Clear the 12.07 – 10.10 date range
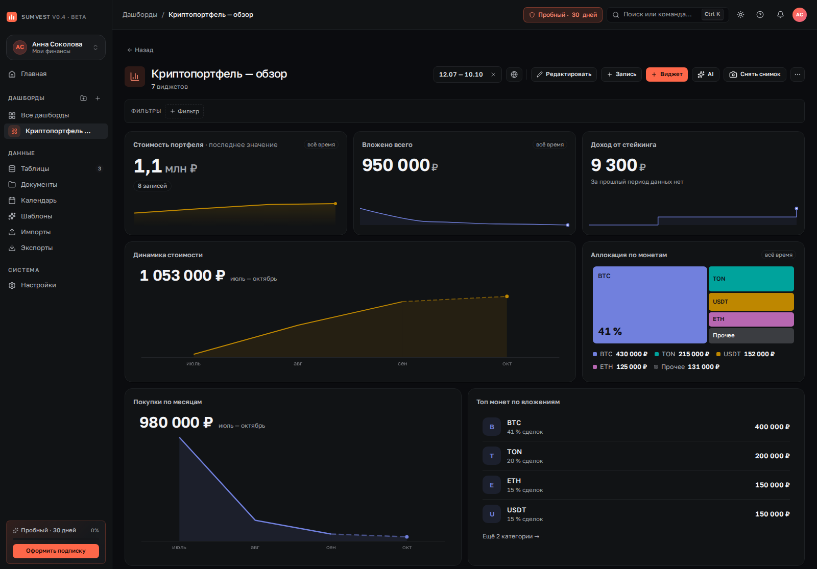 click(493, 75)
